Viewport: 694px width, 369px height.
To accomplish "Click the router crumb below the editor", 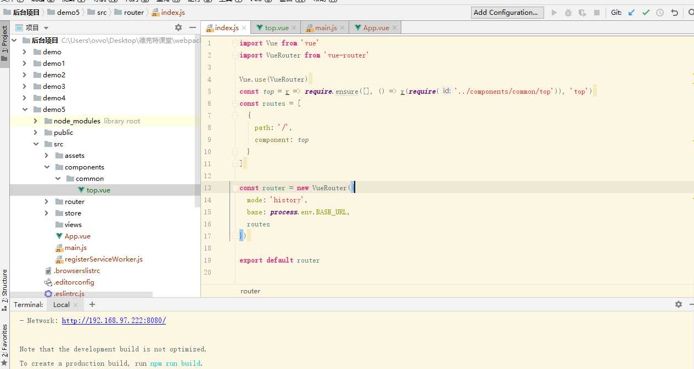I will [250, 291].
